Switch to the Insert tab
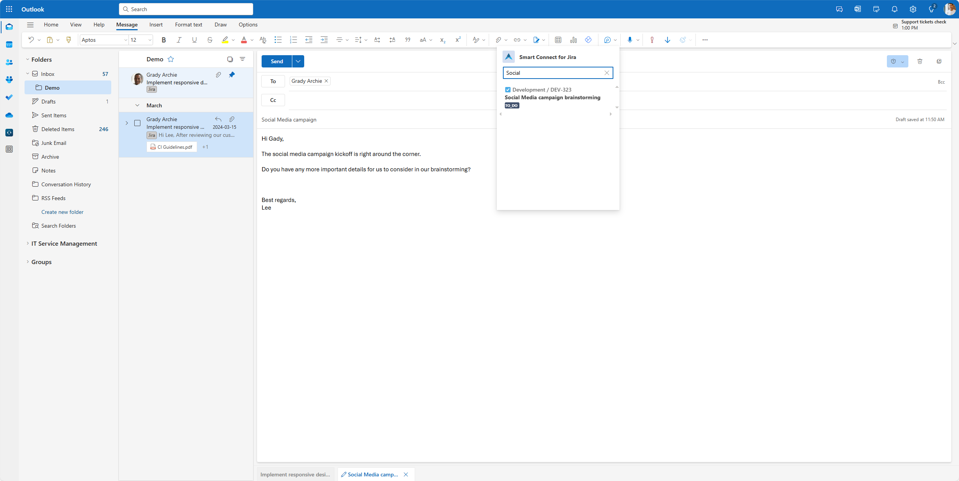The height and width of the screenshot is (481, 959). [x=156, y=25]
